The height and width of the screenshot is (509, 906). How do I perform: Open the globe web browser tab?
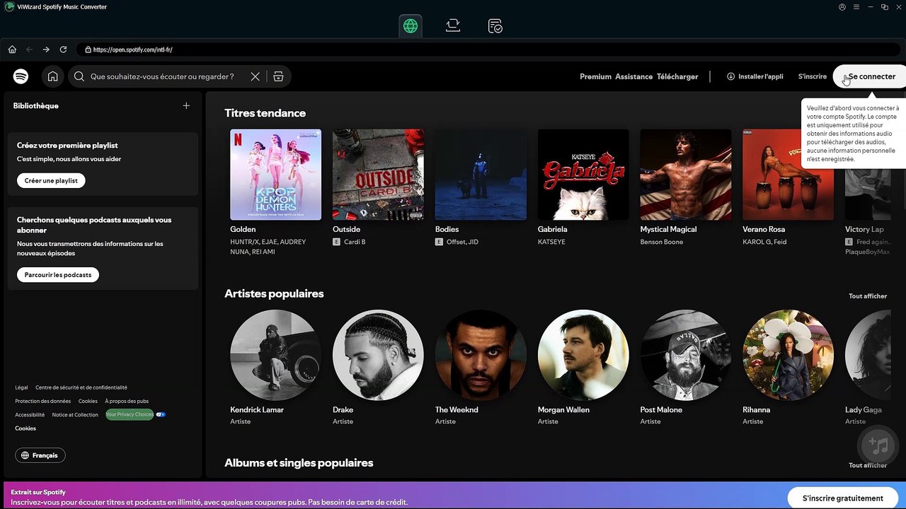tap(411, 26)
